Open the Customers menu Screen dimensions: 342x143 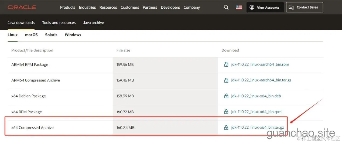[x=130, y=7]
